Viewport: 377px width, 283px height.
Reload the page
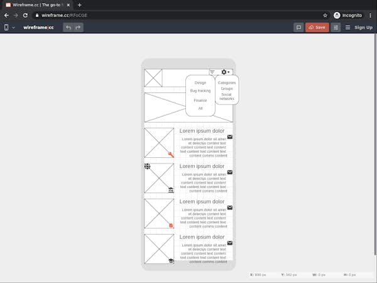(x=25, y=15)
